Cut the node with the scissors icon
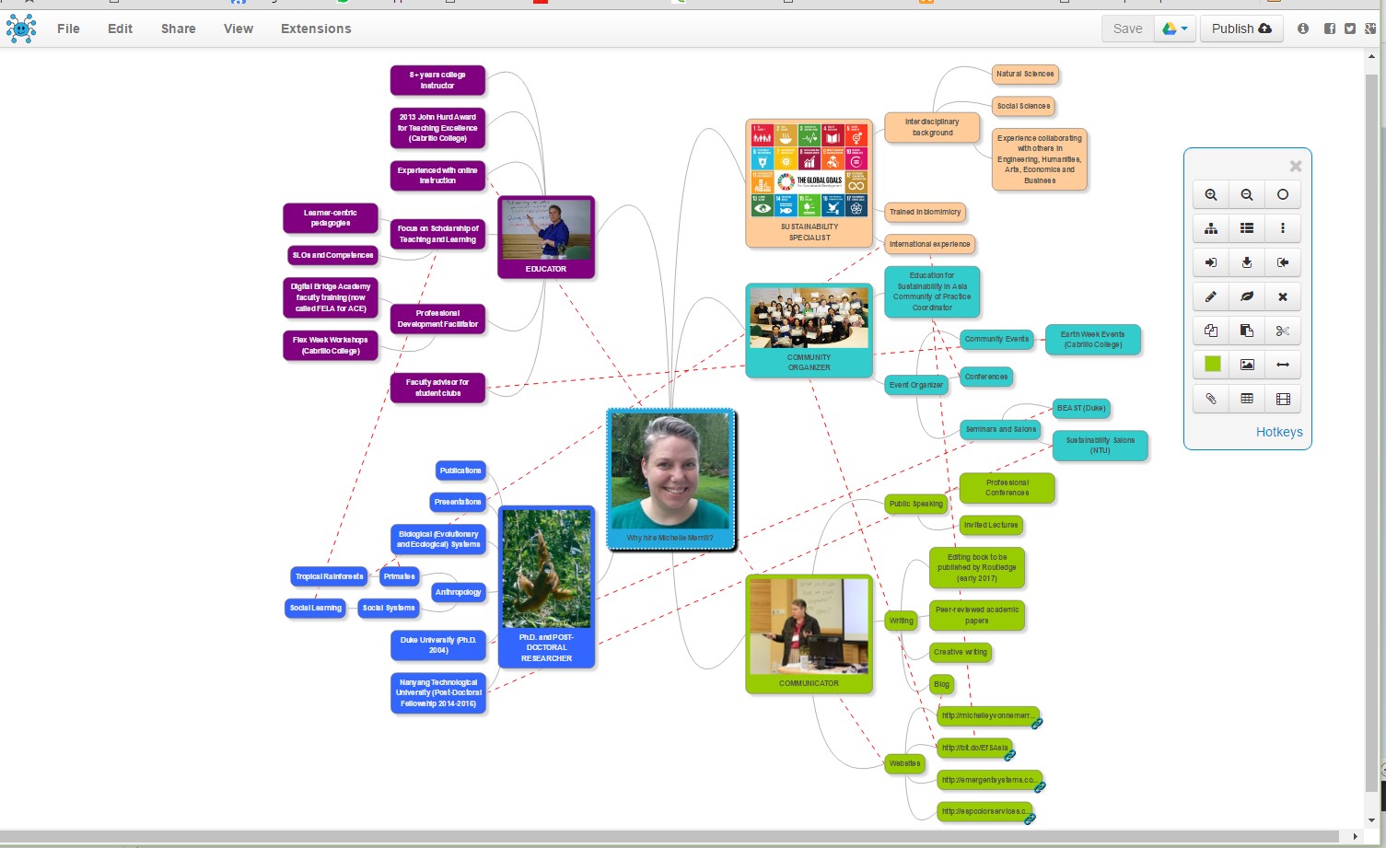 point(1283,331)
